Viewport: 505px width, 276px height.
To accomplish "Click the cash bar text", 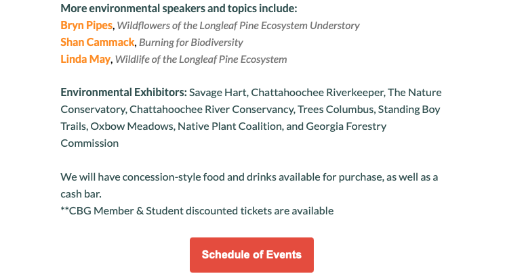I will pyautogui.click(x=81, y=194).
